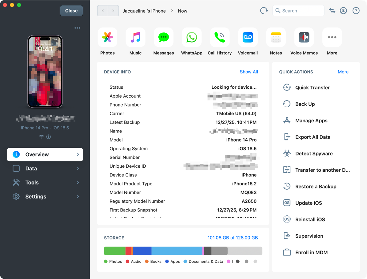The image size is (367, 279).
Task: Click Show All in Device Info
Action: 249,72
